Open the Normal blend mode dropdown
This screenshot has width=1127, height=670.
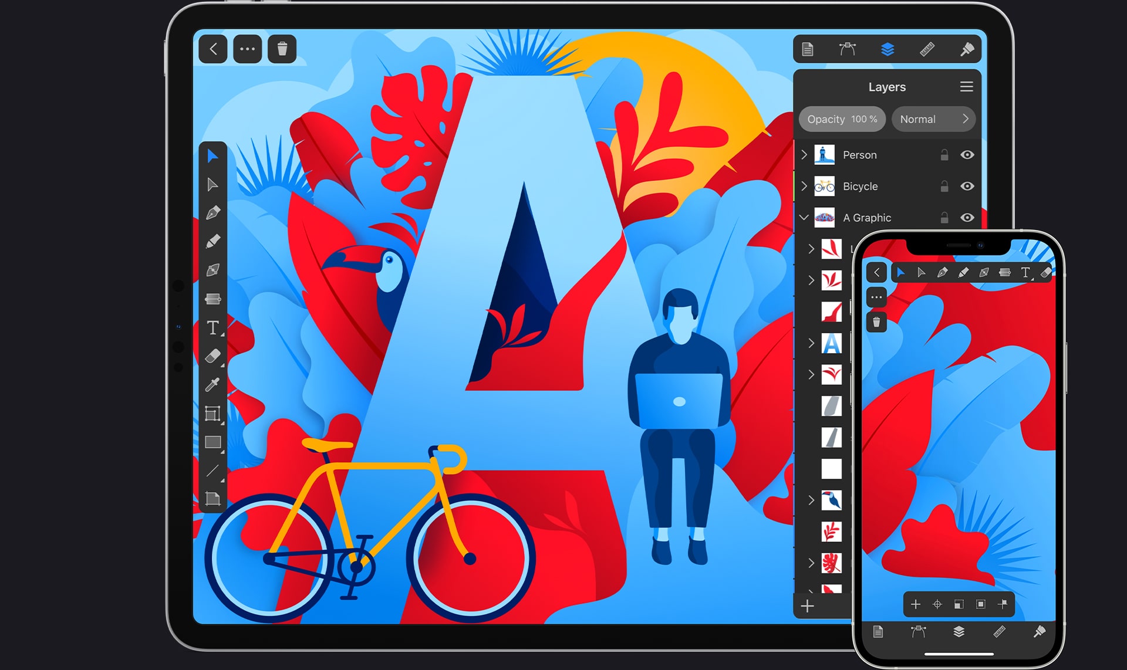934,119
